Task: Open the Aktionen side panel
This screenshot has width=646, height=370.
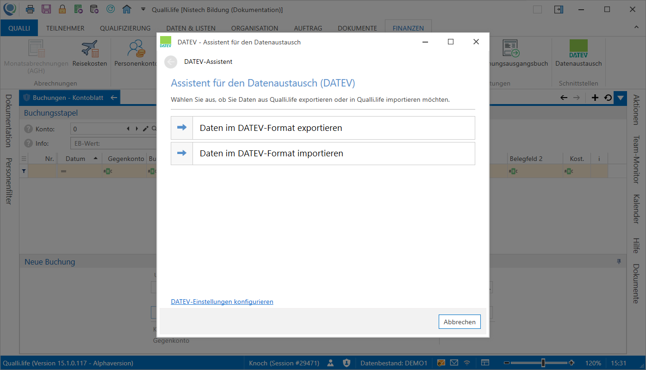Action: [x=636, y=110]
